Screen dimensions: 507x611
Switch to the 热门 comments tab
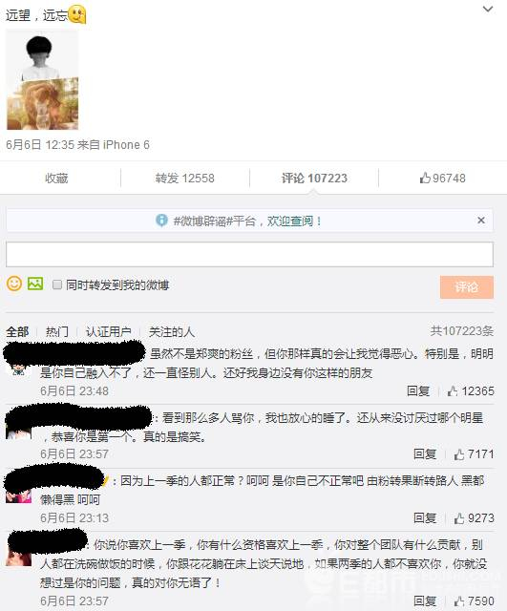(57, 332)
